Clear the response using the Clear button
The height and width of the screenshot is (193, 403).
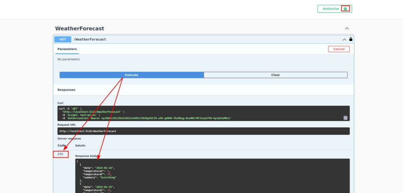(275, 75)
